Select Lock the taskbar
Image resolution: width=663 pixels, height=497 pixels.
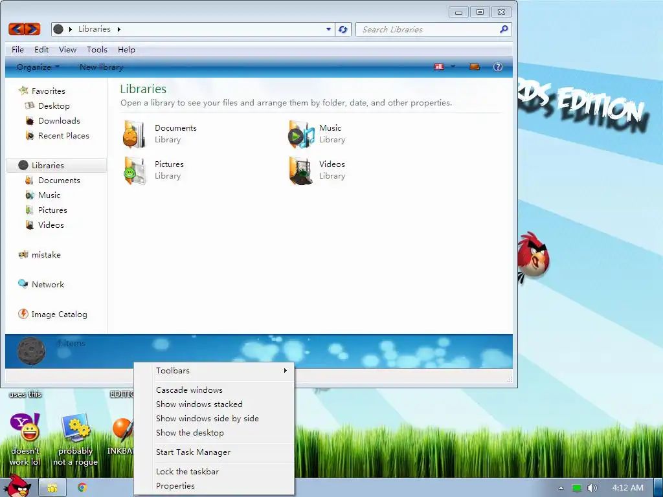pos(214,472)
